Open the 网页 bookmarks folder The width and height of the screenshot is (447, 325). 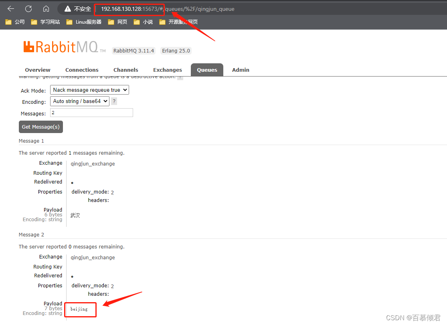point(117,22)
